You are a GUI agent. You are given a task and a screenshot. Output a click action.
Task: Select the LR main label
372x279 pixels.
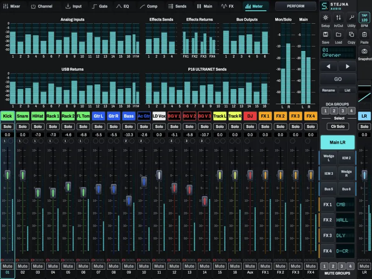pos(365,116)
